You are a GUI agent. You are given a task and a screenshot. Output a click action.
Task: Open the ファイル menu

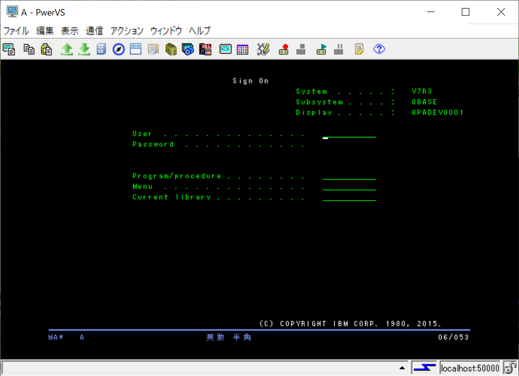point(16,31)
